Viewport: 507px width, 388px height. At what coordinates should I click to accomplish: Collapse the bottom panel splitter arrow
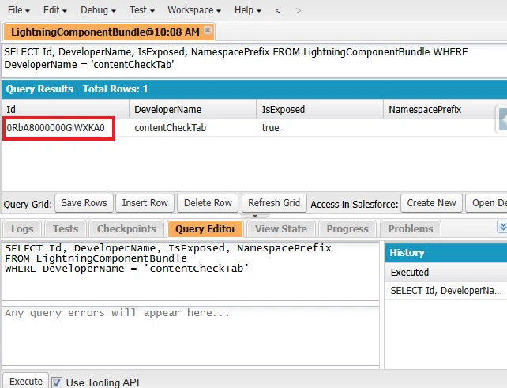pos(255,216)
